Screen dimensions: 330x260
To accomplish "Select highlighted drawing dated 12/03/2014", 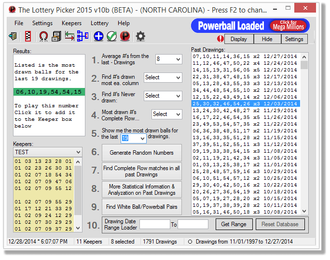I will click(246, 104).
